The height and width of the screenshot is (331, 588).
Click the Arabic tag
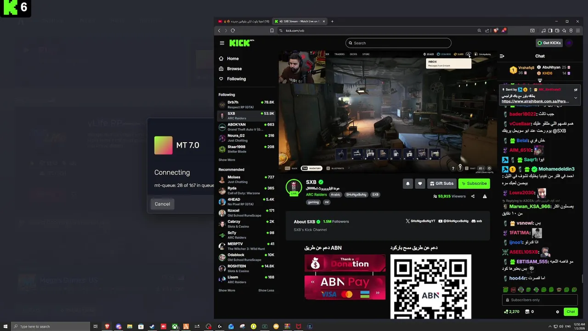(335, 194)
